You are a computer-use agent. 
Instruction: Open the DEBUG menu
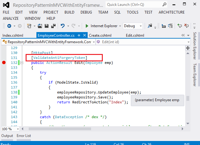86,12
